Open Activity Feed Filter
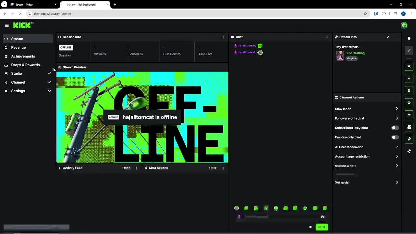 click(126, 168)
